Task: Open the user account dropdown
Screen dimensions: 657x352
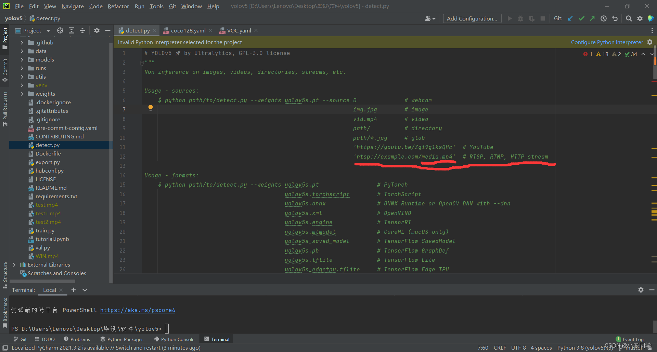Action: 430,18
